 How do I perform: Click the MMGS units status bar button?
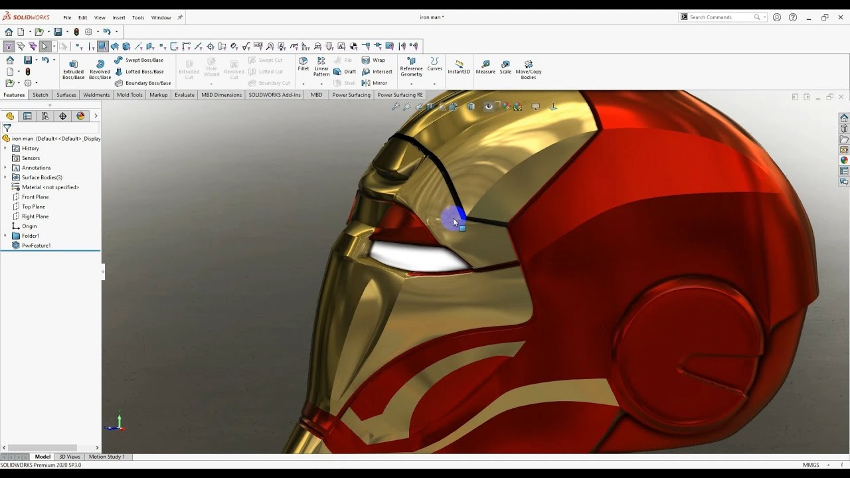(811, 465)
